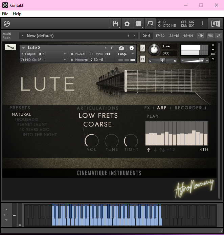Click the Kontakt logo icon in the toolbar
Image resolution: width=224 pixels, height=235 pixels.
click(7, 24)
